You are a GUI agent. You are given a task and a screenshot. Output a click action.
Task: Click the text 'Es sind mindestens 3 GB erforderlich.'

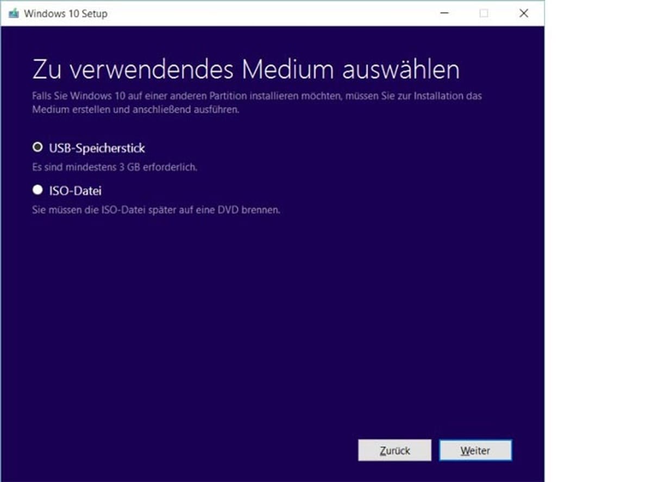pos(115,167)
